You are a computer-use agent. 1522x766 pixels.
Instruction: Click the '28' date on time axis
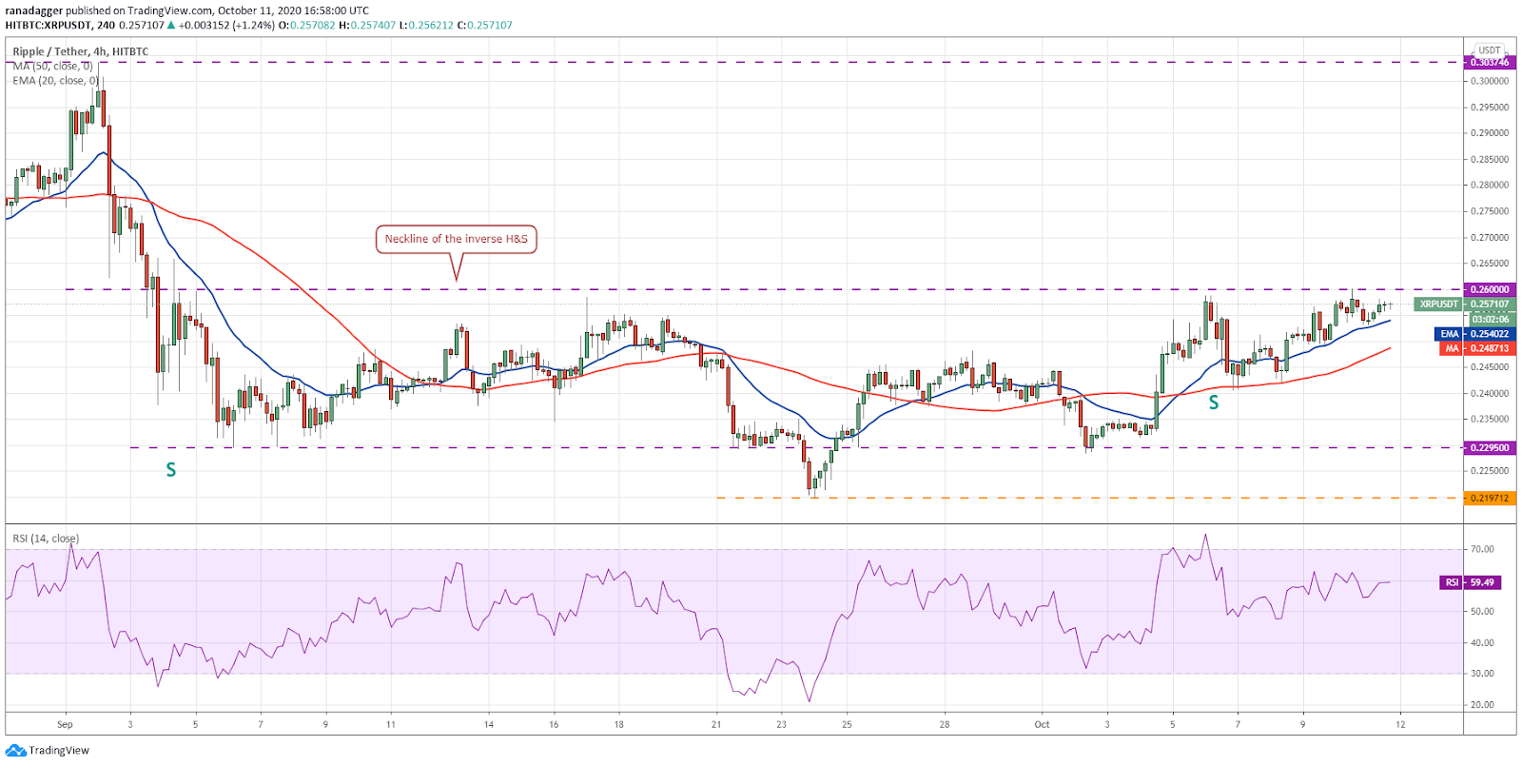(945, 724)
